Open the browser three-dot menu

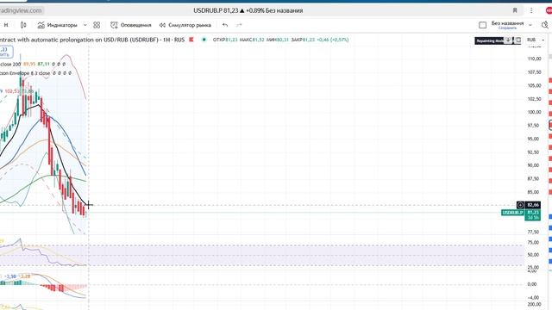pyautogui.click(x=531, y=10)
